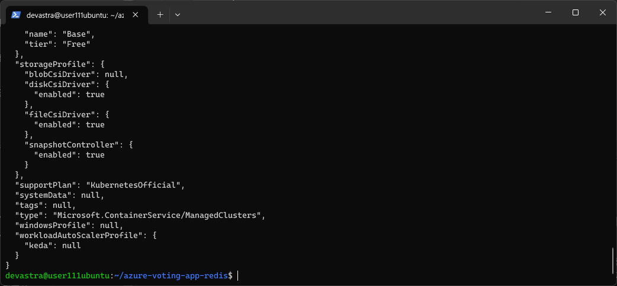
Task: Click the value "KubernetesOfficial"
Action: point(133,185)
